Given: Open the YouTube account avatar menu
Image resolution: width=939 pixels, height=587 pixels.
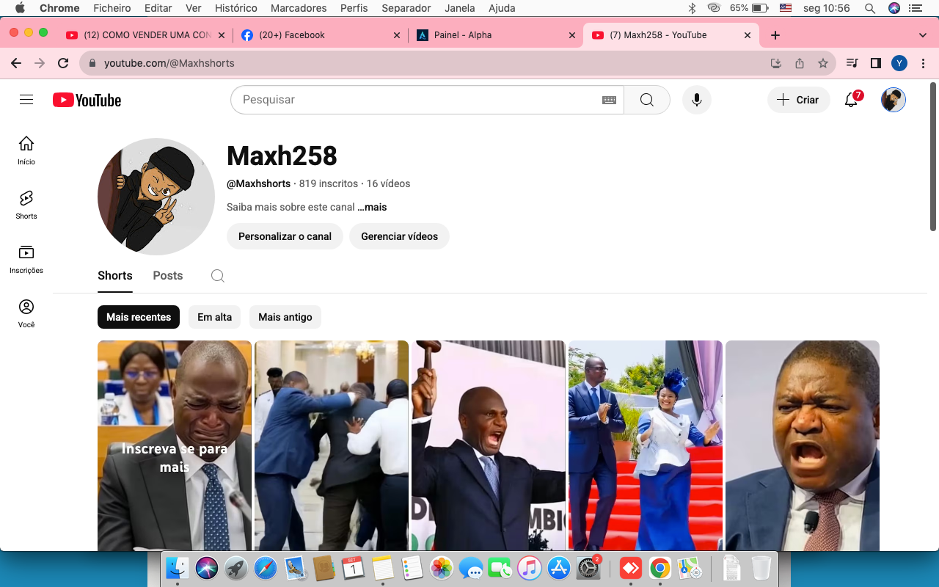Looking at the screenshot, I should click(893, 100).
